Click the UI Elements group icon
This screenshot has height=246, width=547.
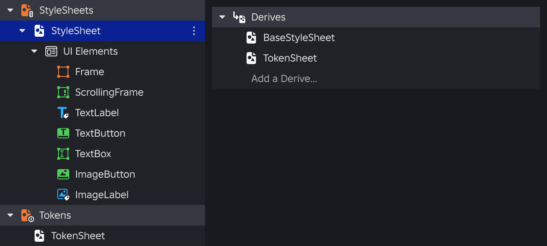51,51
